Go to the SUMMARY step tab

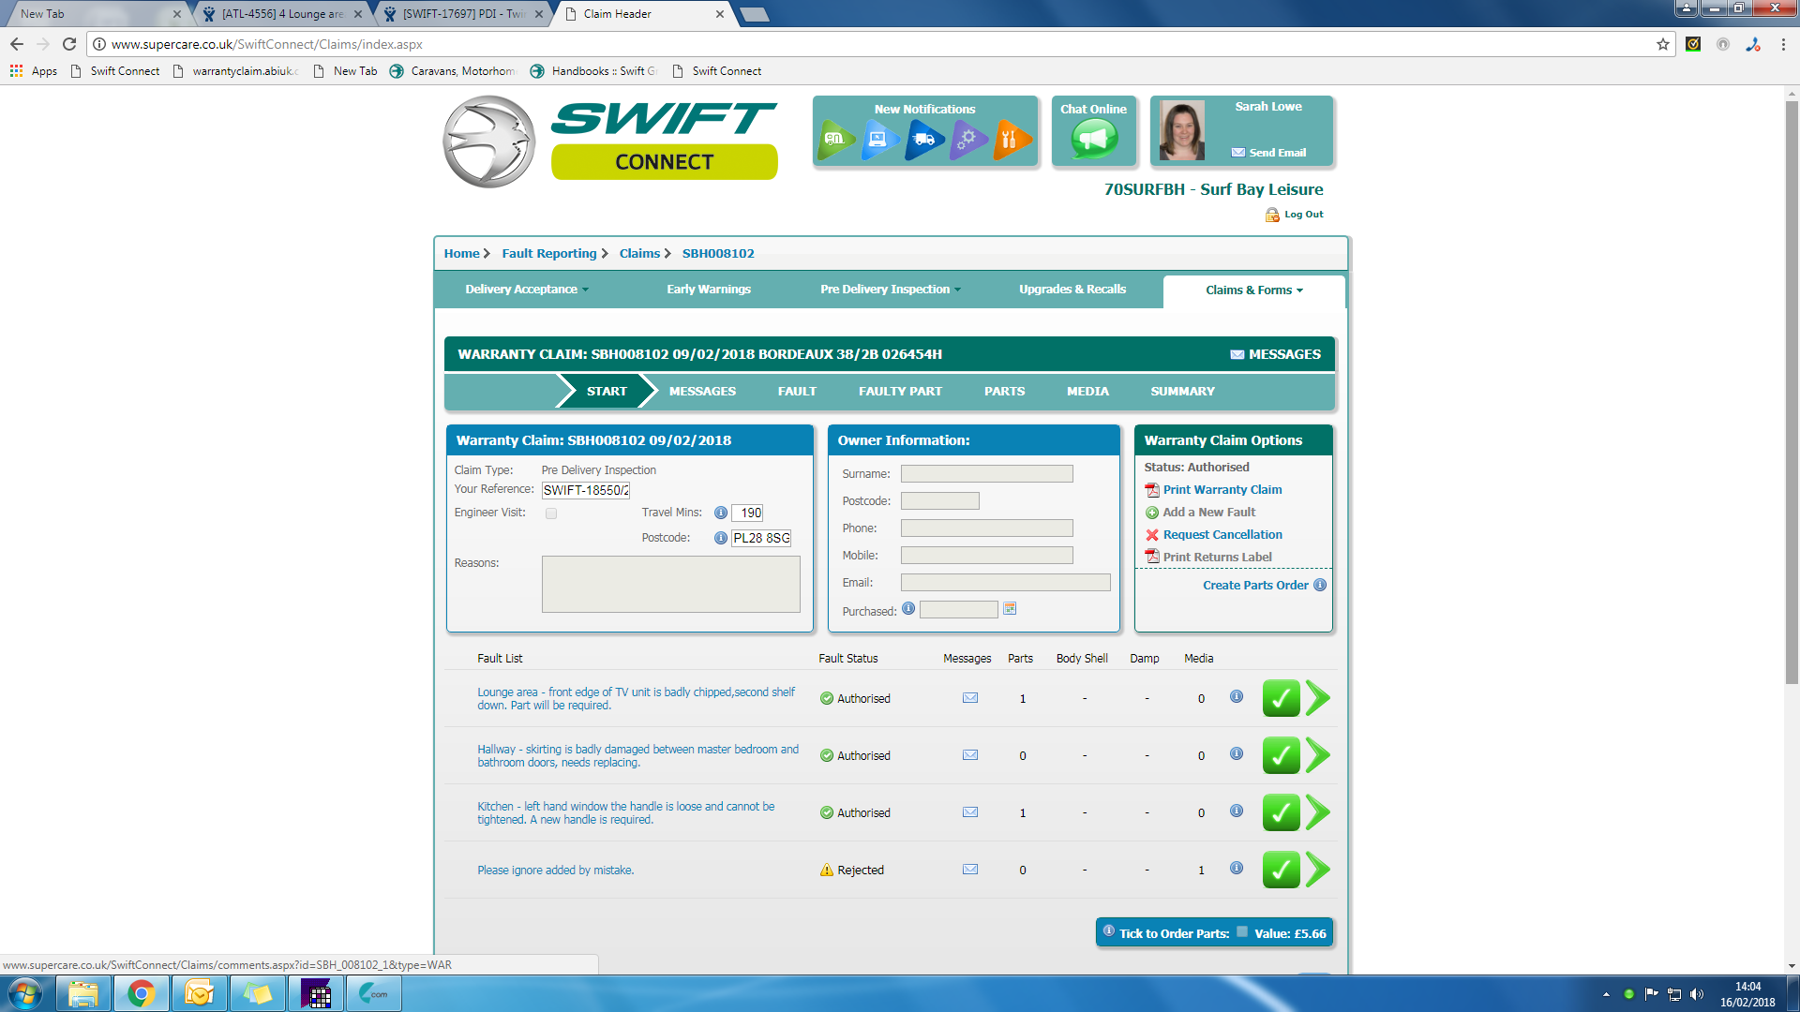(1182, 392)
